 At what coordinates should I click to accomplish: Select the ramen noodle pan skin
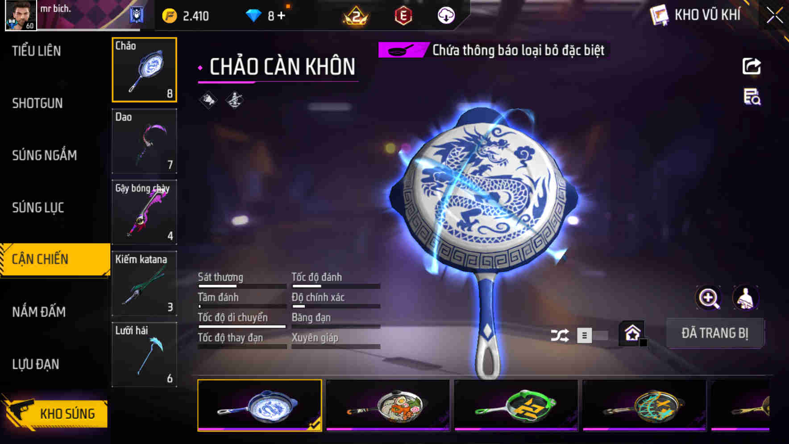tap(388, 405)
